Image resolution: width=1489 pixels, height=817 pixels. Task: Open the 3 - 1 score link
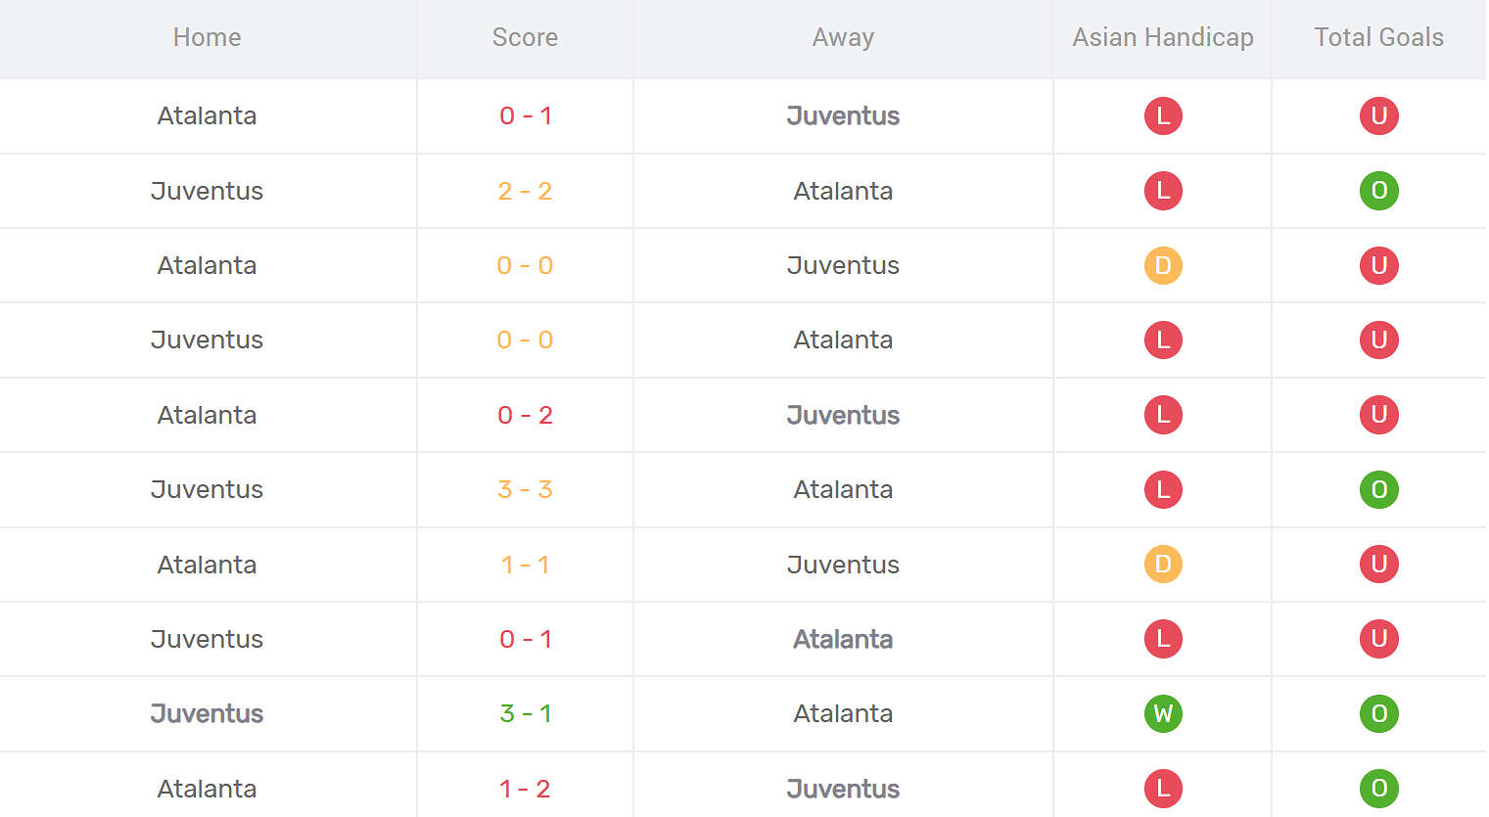click(x=525, y=713)
